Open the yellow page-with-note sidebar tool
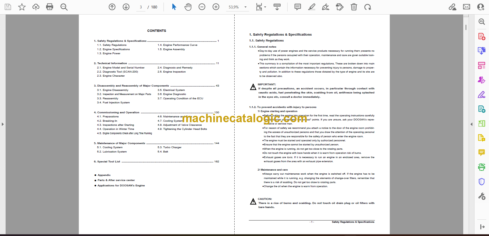489x236 pixels. [x=482, y=138]
